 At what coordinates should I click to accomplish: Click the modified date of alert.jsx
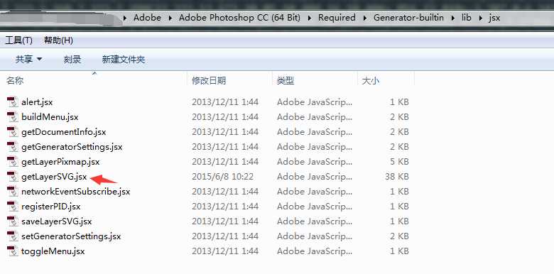point(225,102)
